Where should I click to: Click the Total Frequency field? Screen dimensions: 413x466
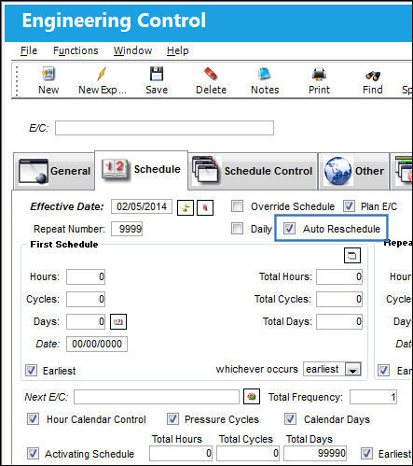point(373,397)
